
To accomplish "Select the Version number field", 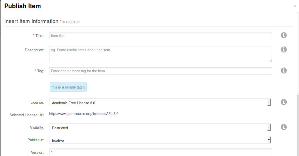I will [x=160, y=152].
